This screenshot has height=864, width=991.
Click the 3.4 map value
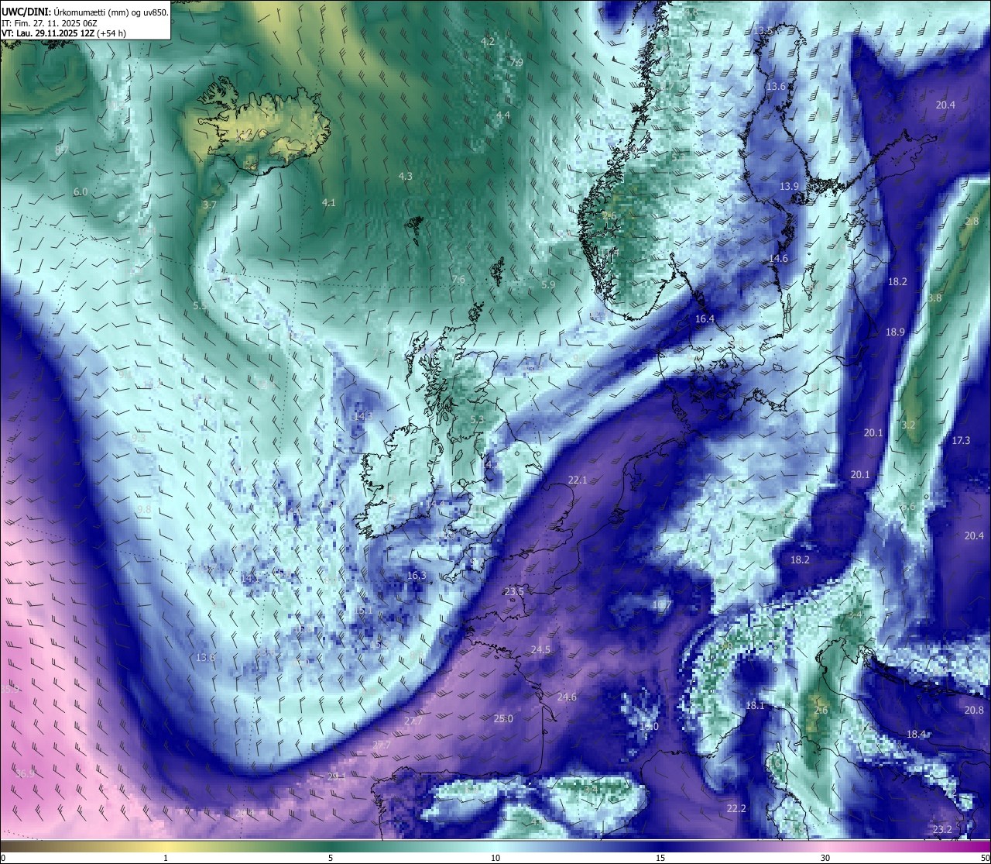pos(855,614)
